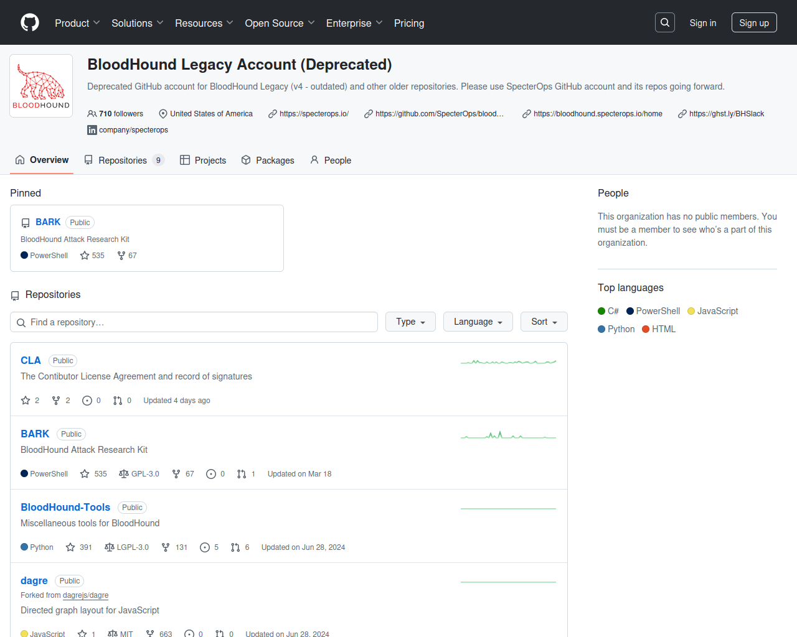Open the Language filter dropdown
Screen dimensions: 797x637
[x=478, y=322]
